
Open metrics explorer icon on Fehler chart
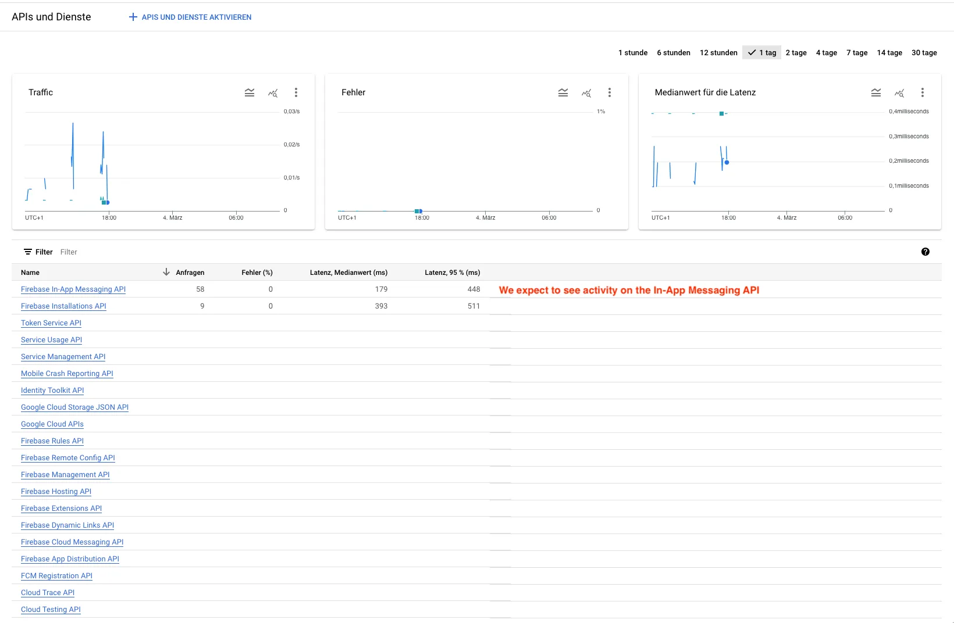(586, 92)
